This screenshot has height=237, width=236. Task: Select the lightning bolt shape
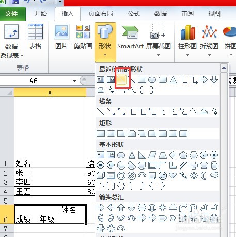point(183,176)
